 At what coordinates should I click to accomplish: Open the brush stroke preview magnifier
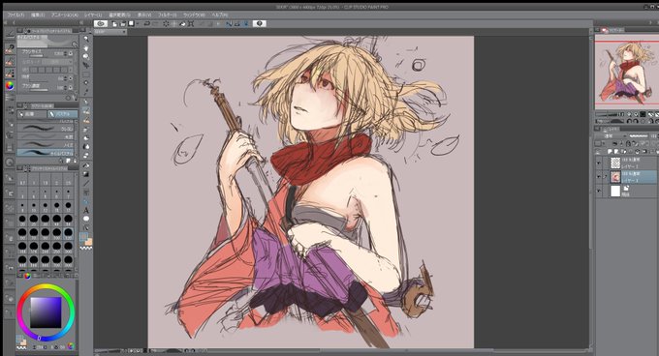point(75,44)
